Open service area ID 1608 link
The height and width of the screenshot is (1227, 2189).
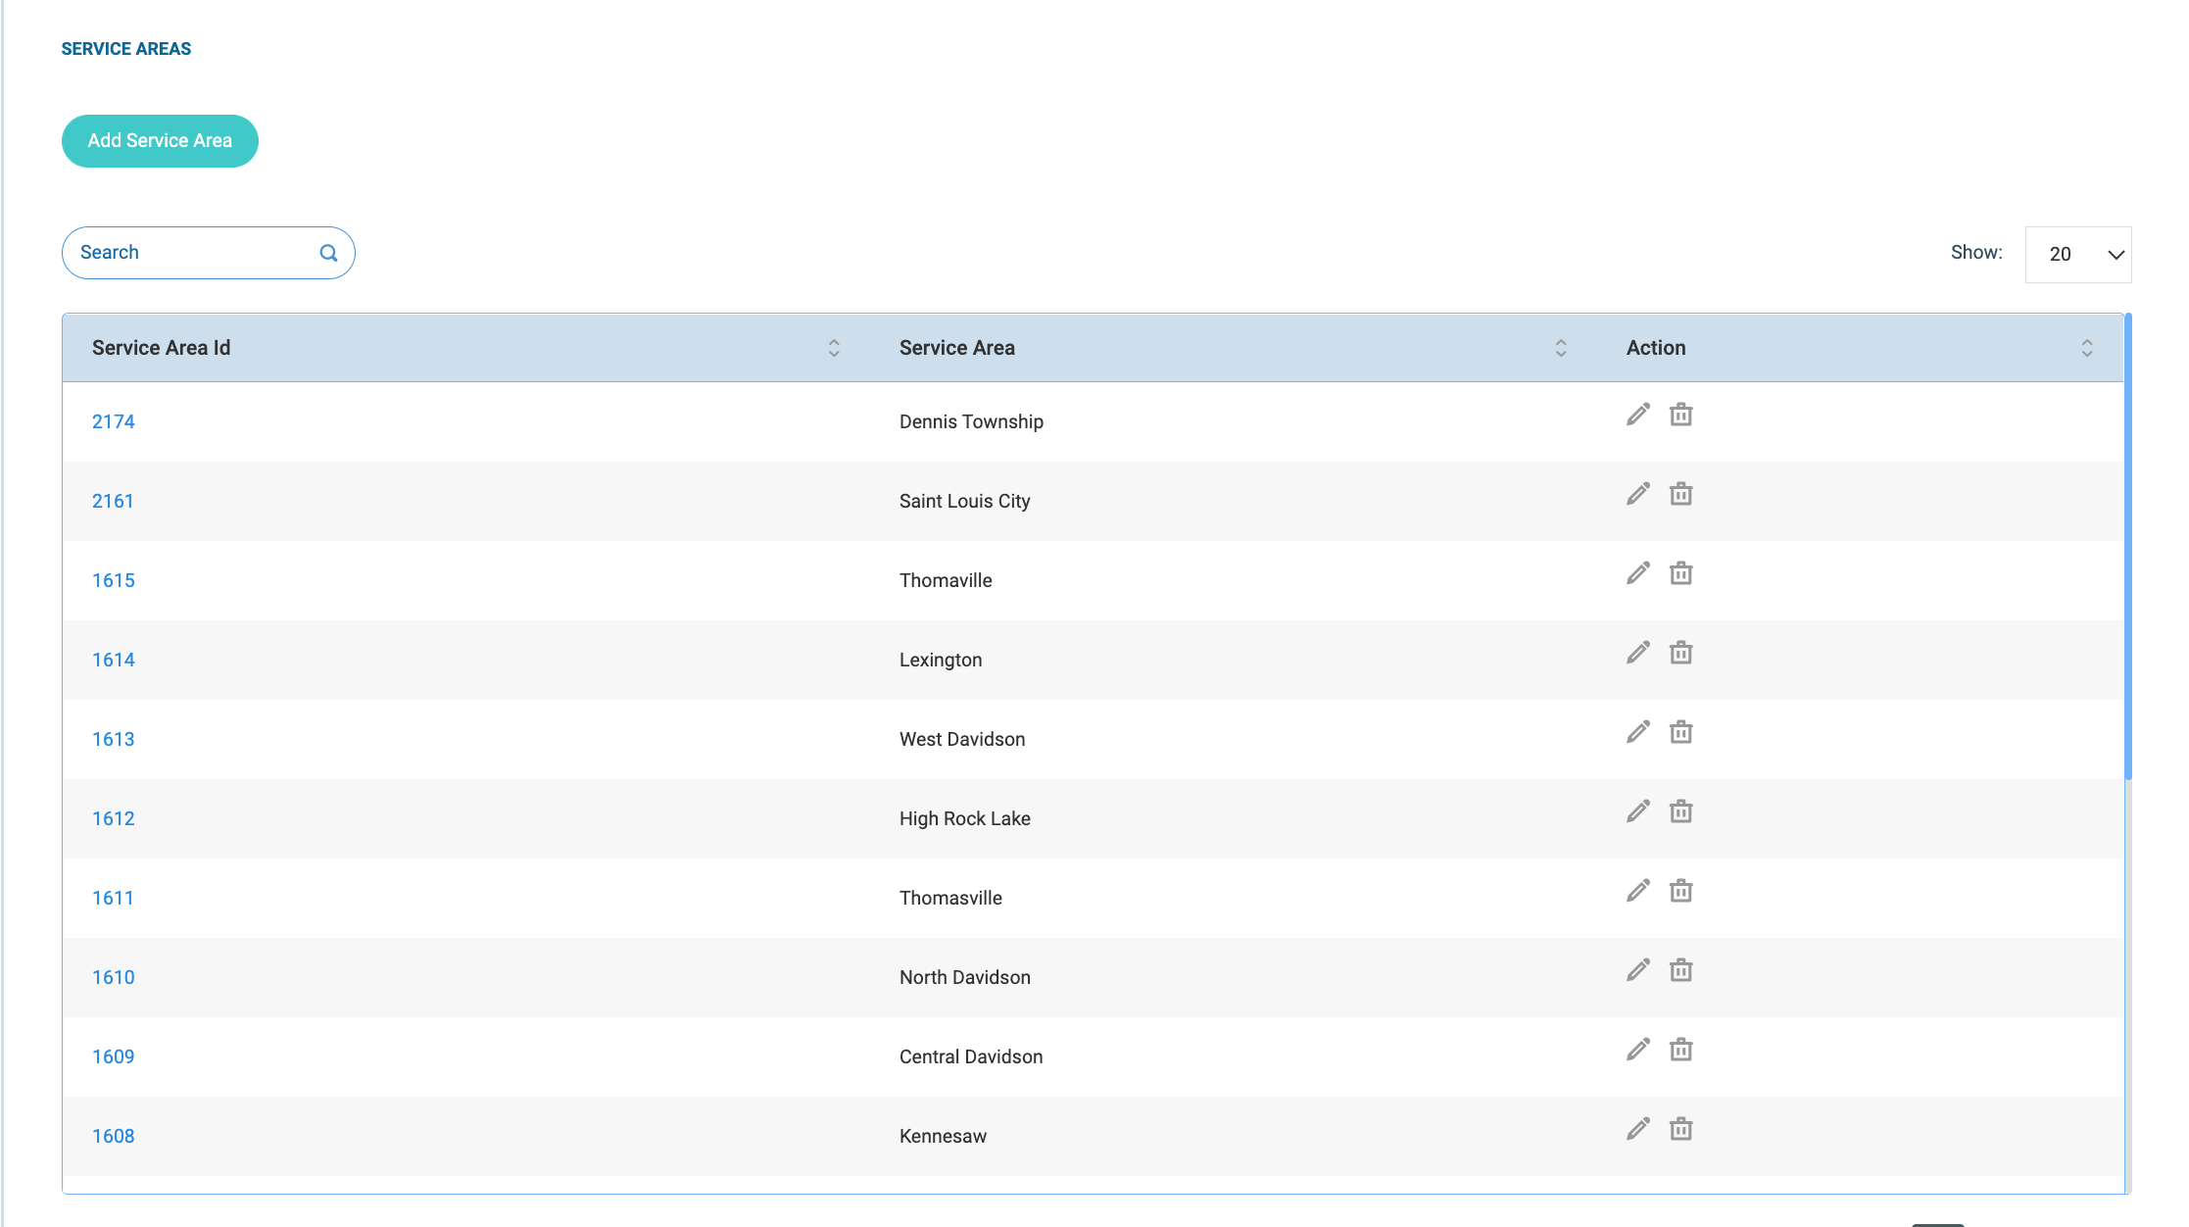point(113,1136)
